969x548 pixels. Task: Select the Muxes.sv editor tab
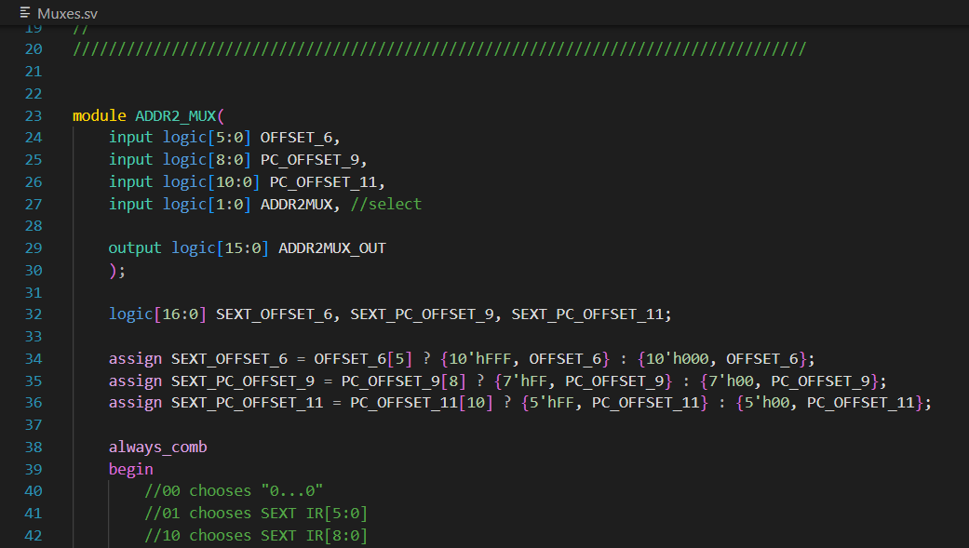[x=59, y=13]
